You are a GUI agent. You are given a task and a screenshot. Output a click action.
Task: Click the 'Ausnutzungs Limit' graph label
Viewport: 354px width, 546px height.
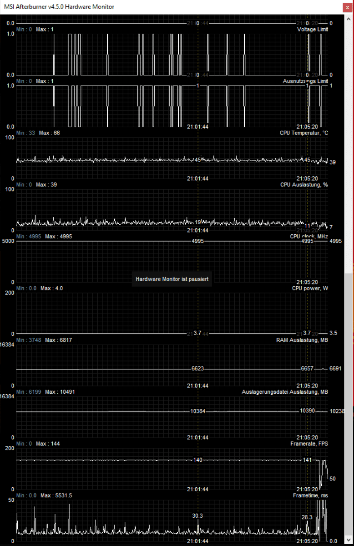[305, 81]
